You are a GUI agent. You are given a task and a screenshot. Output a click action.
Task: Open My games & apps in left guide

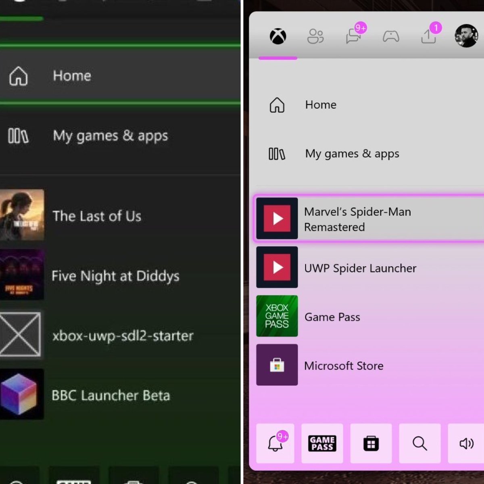(x=120, y=136)
